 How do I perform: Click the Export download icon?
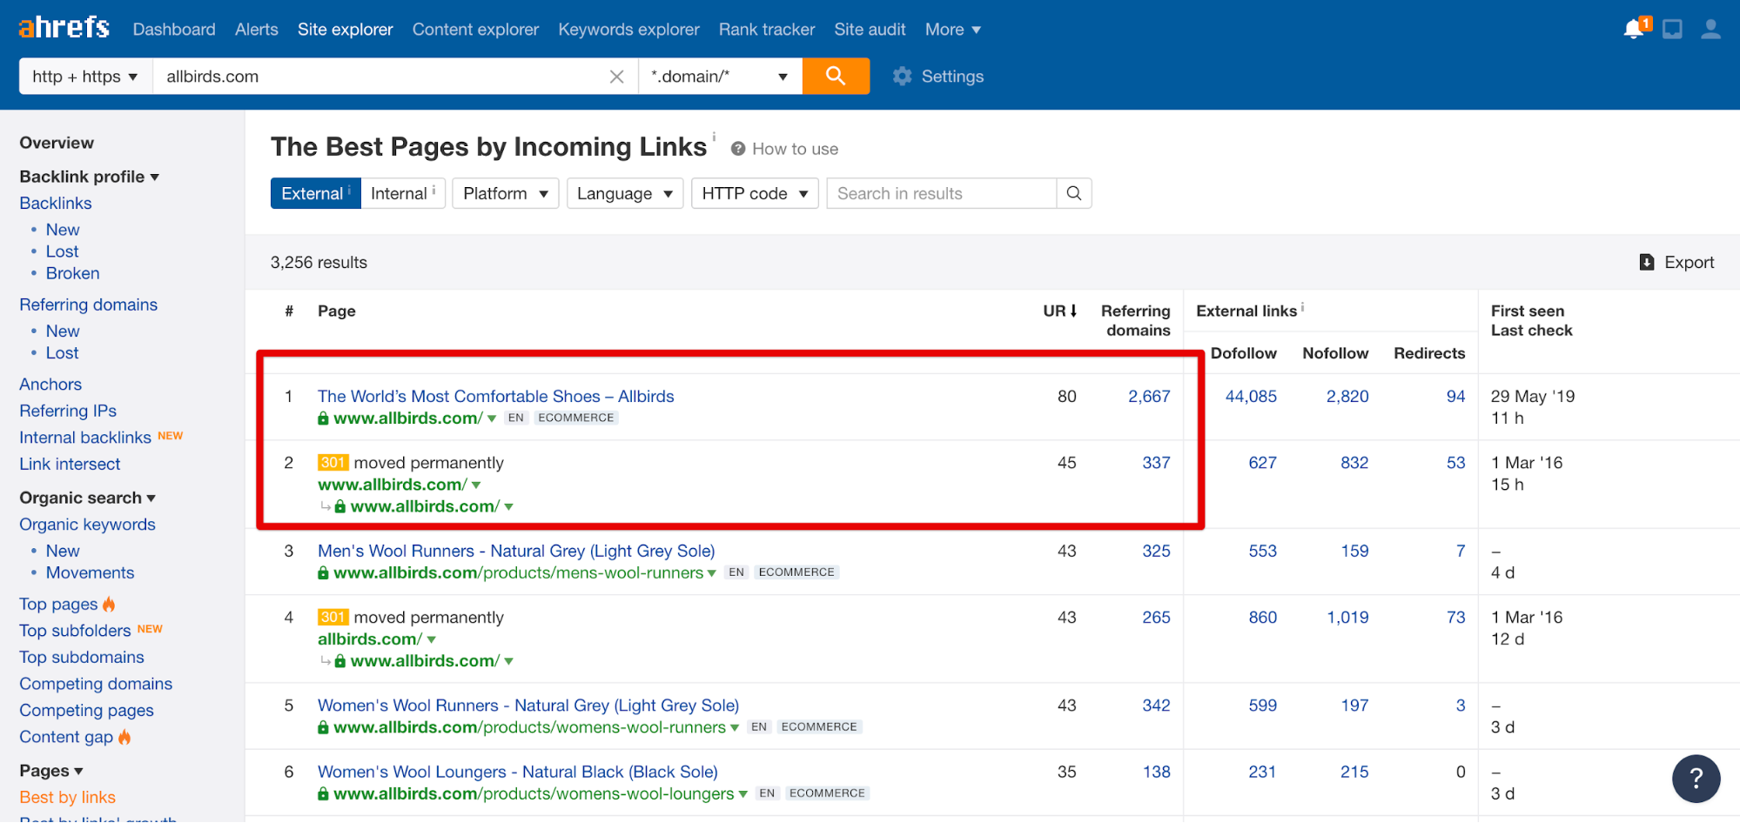tap(1646, 263)
